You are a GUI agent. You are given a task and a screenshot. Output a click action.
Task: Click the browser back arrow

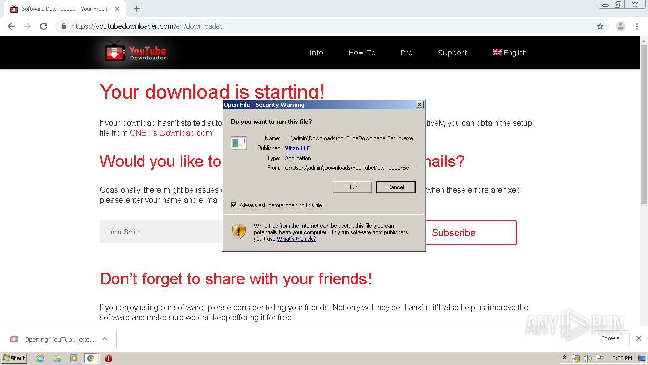pyautogui.click(x=11, y=26)
